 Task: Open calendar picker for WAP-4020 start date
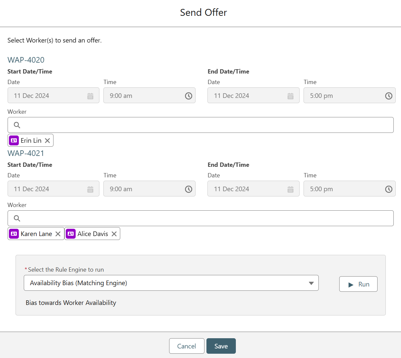(90, 96)
